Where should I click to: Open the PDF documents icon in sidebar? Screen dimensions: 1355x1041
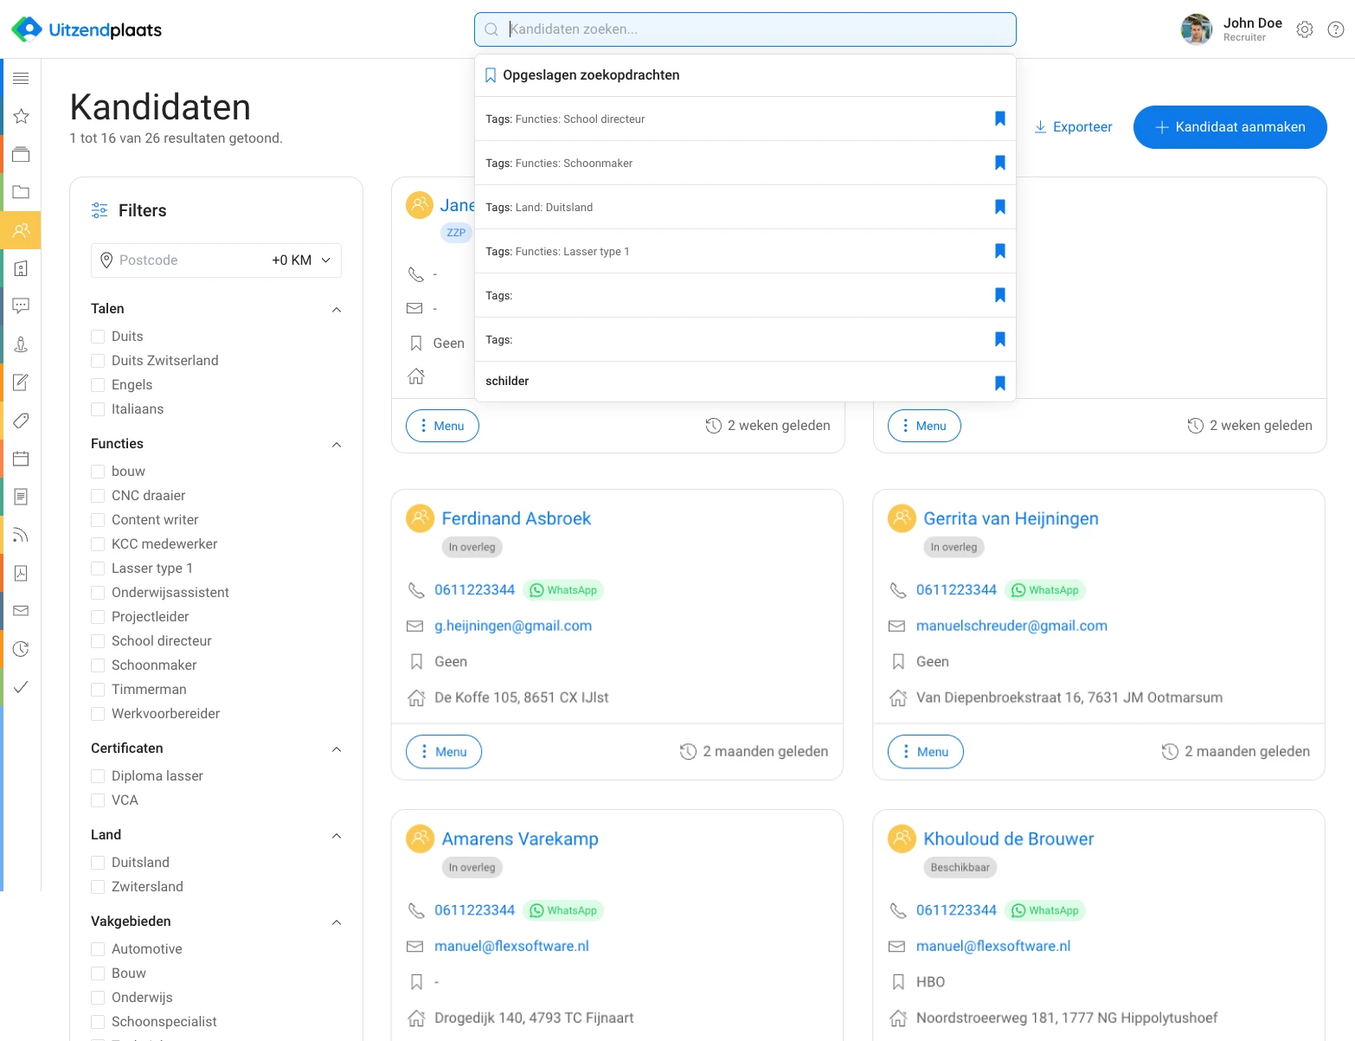tap(21, 573)
